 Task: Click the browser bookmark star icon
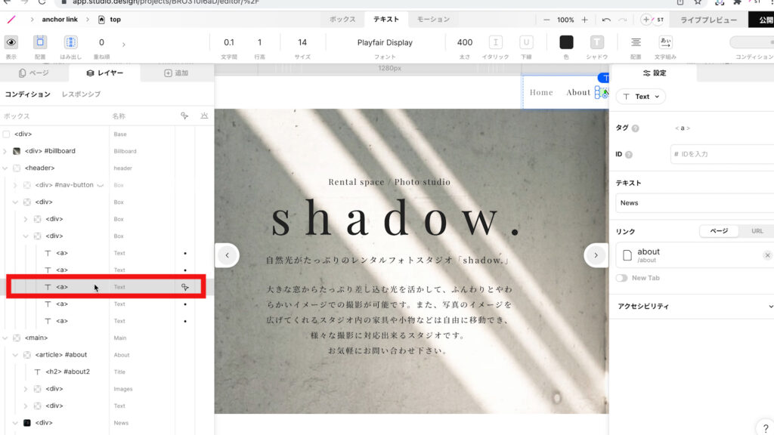(698, 2)
